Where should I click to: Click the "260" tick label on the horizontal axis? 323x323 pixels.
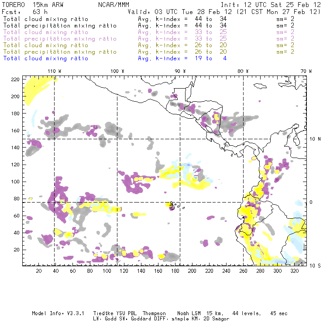[x=243, y=271]
